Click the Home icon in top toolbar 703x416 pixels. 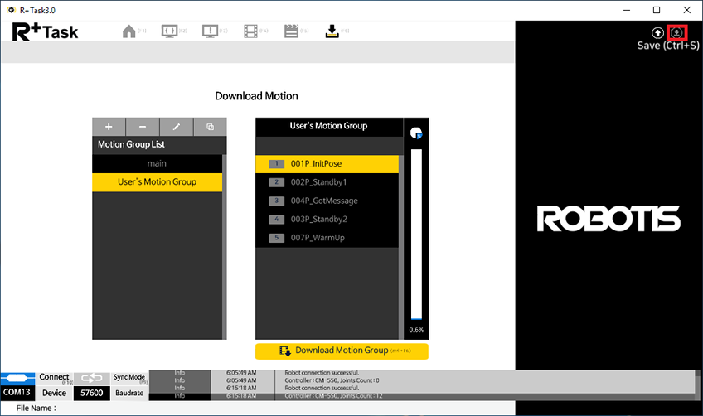point(128,31)
